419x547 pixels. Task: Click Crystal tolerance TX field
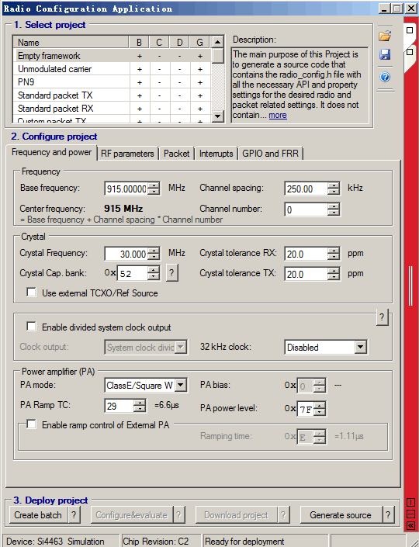(x=306, y=274)
